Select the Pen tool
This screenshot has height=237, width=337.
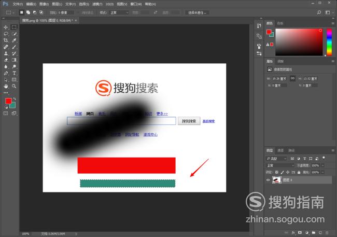click(x=6, y=73)
